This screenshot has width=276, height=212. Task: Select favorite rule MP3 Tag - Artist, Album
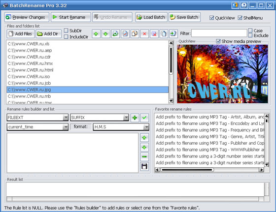coord(210,117)
